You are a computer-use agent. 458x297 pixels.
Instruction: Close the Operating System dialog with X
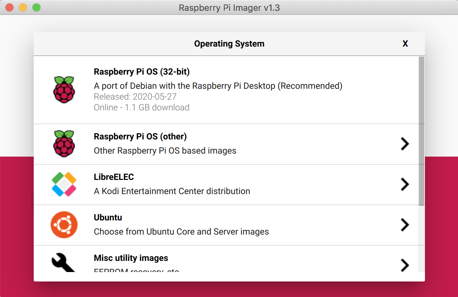405,44
